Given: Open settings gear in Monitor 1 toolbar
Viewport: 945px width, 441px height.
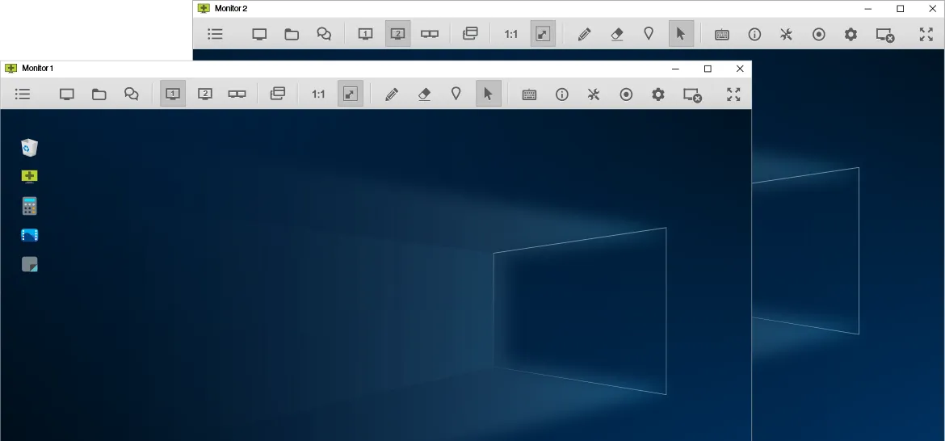Looking at the screenshot, I should 658,94.
